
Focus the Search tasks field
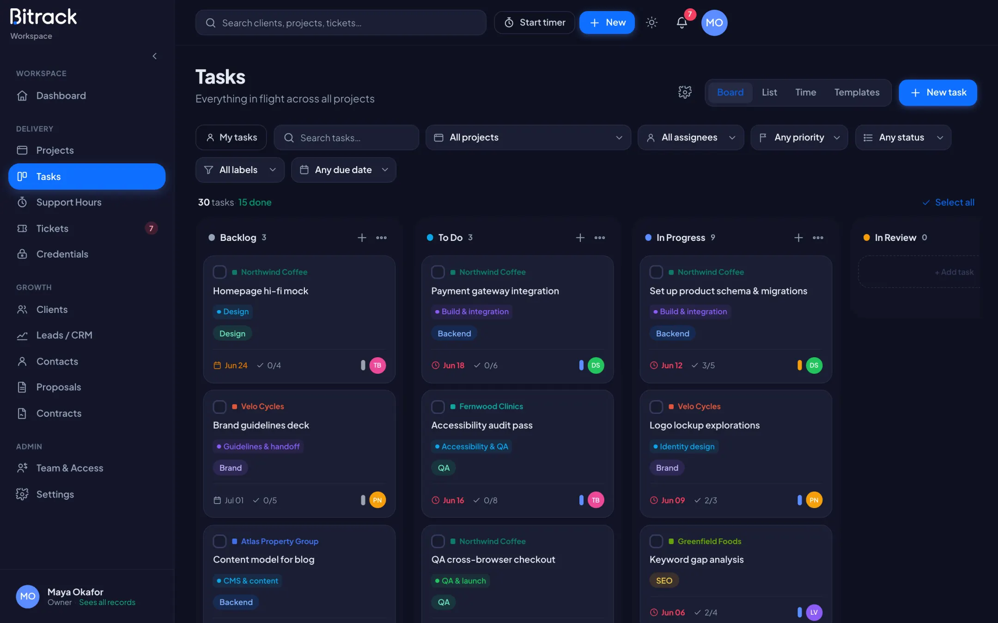[x=346, y=138]
